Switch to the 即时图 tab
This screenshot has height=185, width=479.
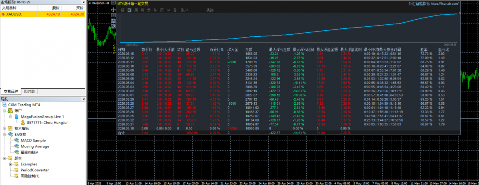29,91
